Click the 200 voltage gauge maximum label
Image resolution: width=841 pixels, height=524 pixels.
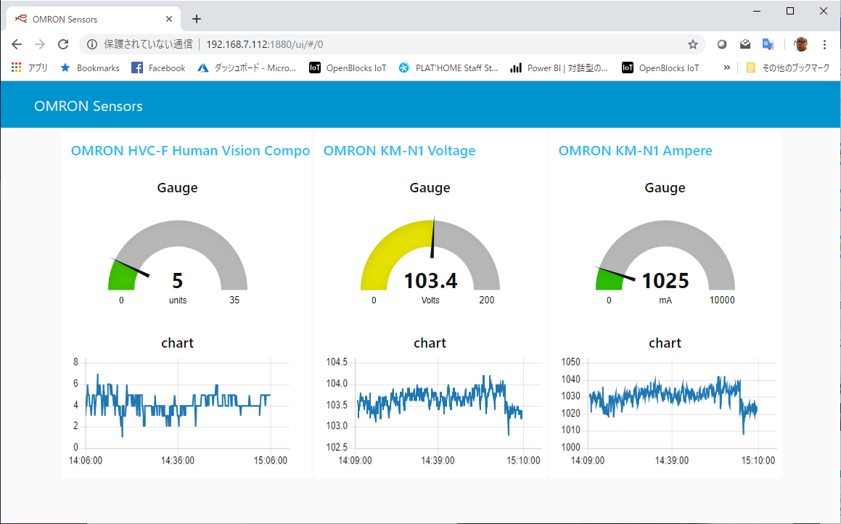(x=486, y=300)
